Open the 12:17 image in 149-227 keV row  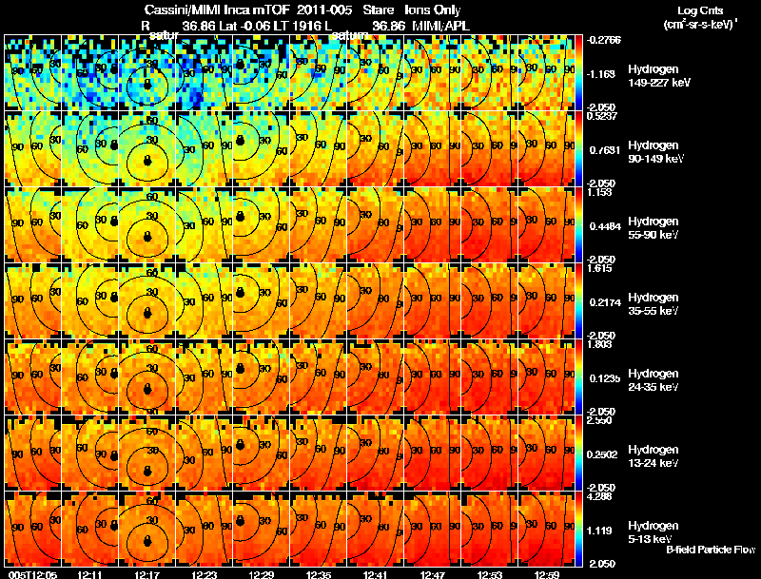pos(147,73)
